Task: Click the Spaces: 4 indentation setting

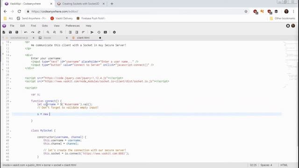Action: click(266, 165)
